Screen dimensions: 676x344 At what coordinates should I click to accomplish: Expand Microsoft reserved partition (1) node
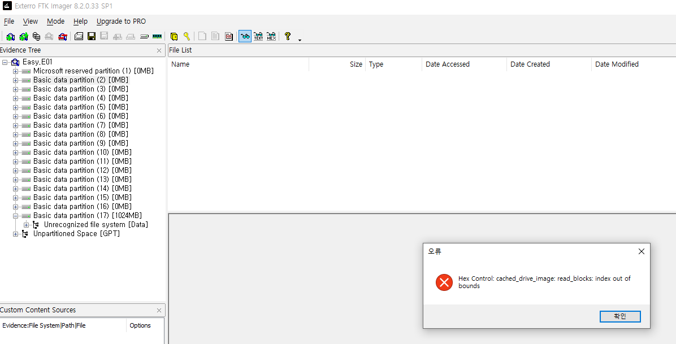pyautogui.click(x=15, y=71)
